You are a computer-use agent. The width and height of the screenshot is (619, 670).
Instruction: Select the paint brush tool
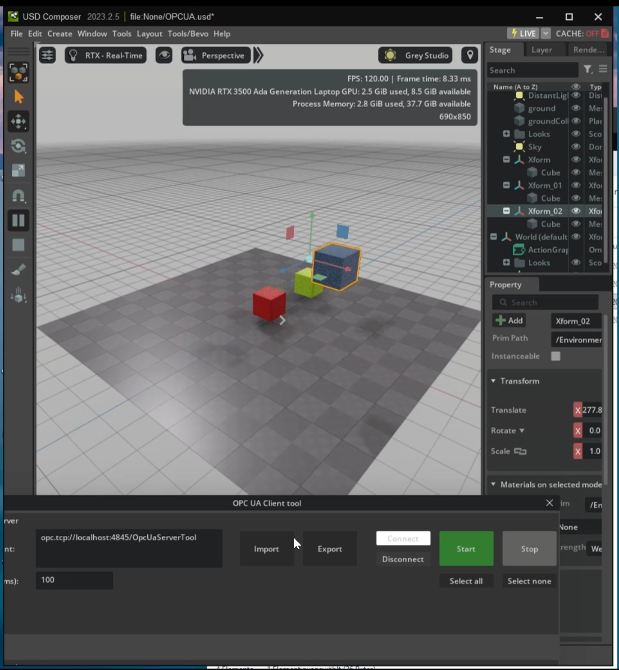click(x=18, y=269)
